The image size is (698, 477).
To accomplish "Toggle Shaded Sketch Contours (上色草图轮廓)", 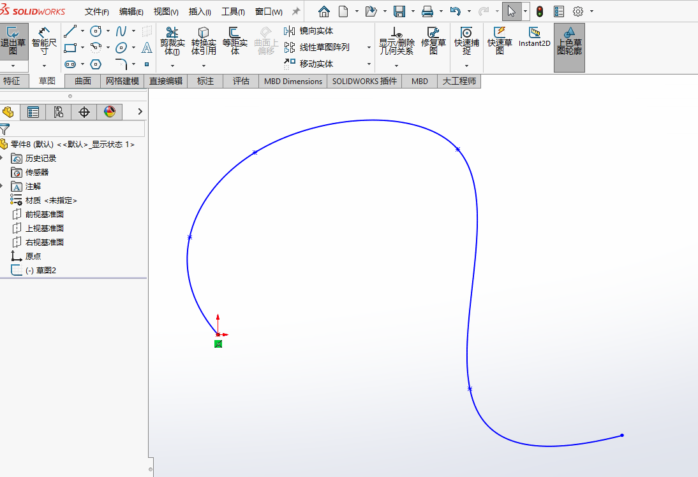I will click(569, 41).
